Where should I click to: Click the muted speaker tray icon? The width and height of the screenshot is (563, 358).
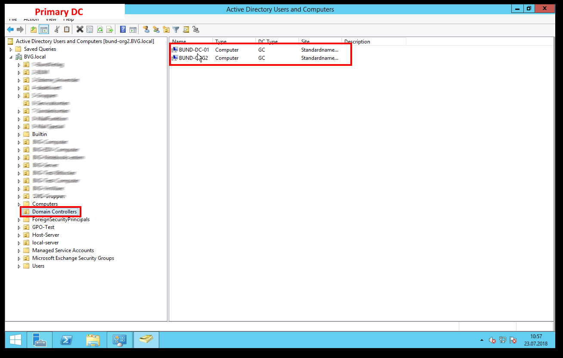tap(493, 340)
